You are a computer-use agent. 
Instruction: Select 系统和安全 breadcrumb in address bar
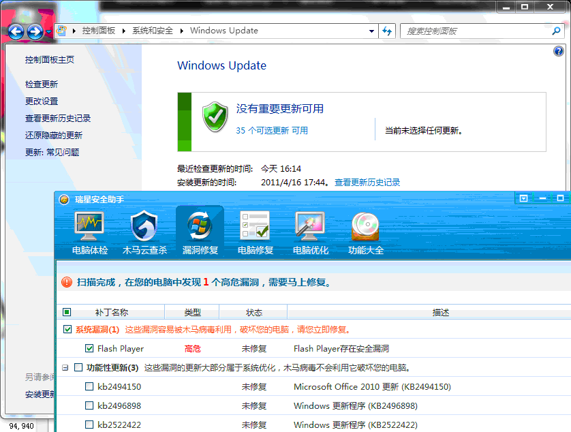(153, 31)
